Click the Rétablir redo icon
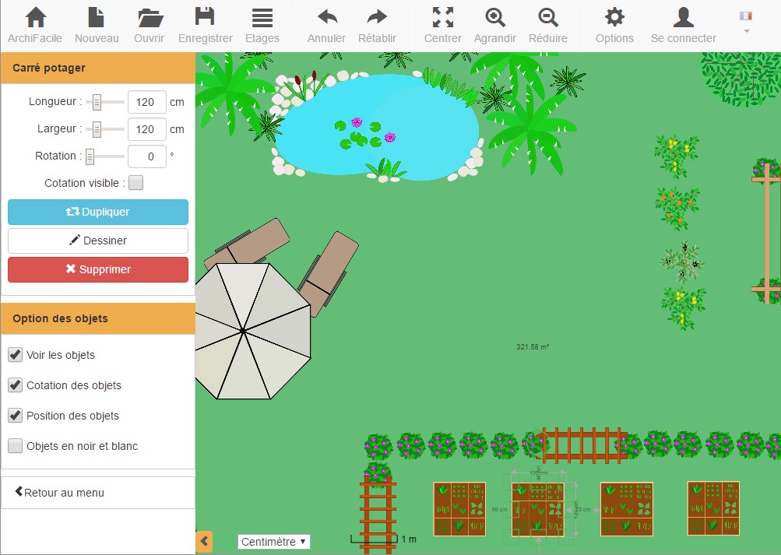 (377, 17)
